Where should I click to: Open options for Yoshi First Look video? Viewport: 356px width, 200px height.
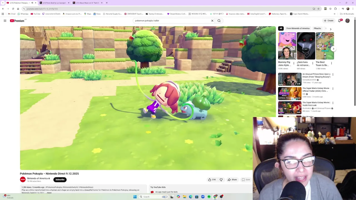(x=333, y=103)
